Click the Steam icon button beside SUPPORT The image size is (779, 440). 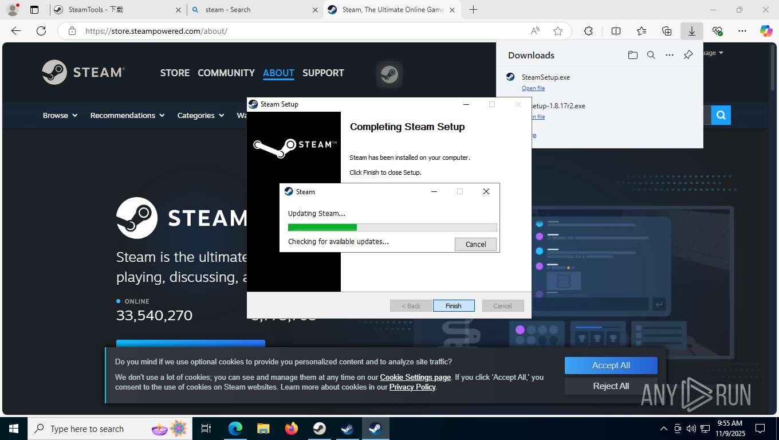point(389,74)
